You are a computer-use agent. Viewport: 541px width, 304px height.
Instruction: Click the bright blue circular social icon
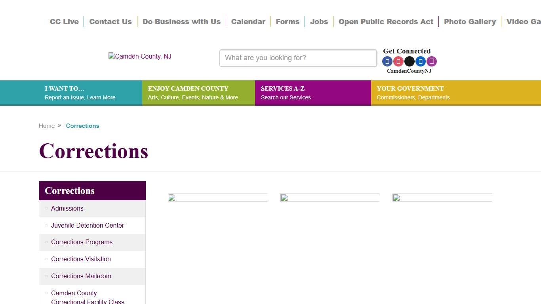[x=420, y=61]
